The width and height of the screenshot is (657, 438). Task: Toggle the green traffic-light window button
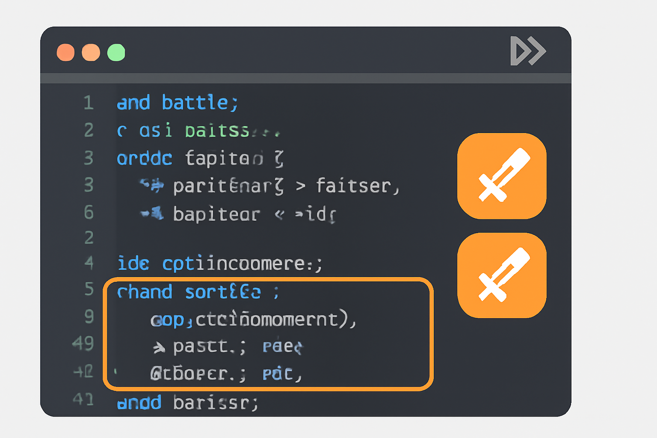[x=115, y=52]
